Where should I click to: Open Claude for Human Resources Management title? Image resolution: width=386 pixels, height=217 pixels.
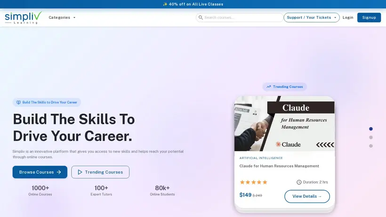pyautogui.click(x=279, y=166)
